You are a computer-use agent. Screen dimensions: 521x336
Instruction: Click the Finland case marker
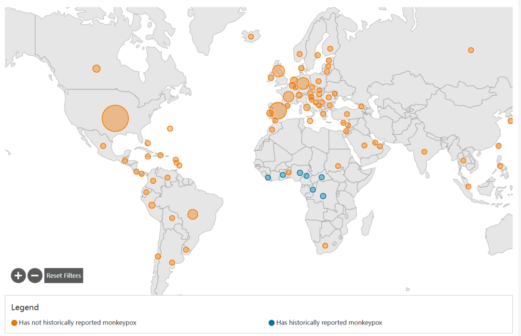(x=330, y=49)
